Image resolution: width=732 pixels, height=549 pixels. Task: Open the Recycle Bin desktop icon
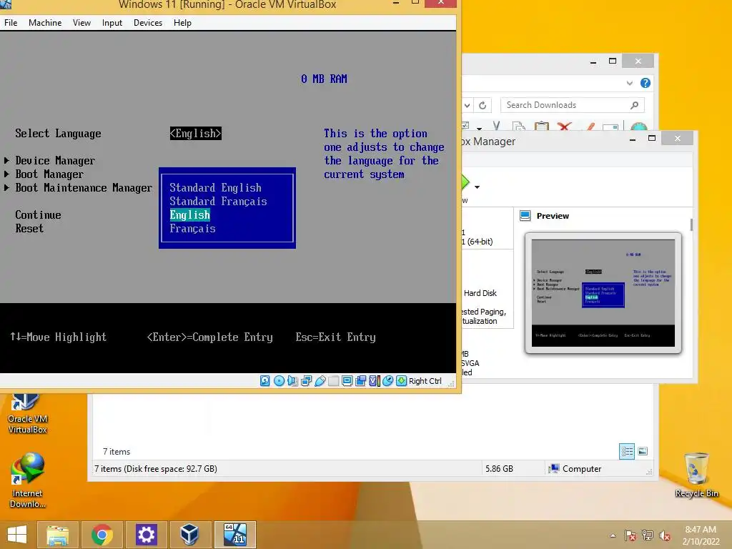tap(696, 475)
